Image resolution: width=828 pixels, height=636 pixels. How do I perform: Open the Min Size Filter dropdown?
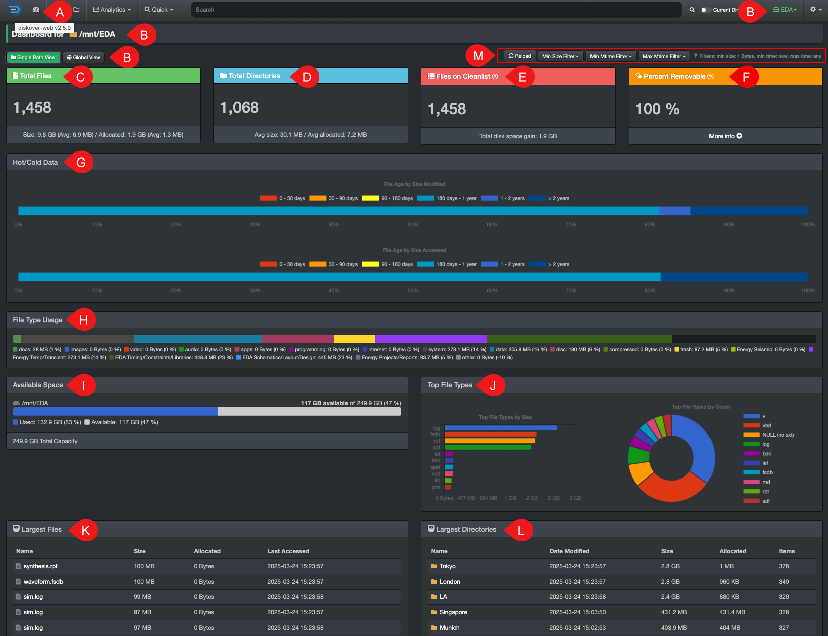560,56
